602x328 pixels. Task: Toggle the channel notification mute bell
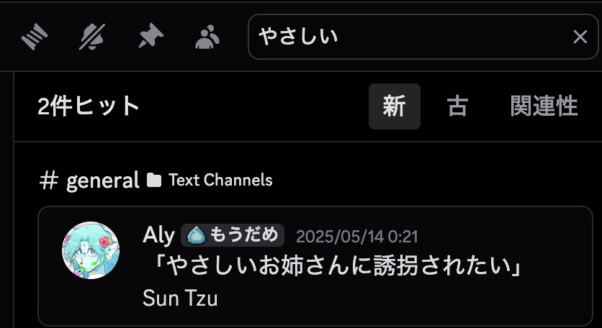coord(91,37)
